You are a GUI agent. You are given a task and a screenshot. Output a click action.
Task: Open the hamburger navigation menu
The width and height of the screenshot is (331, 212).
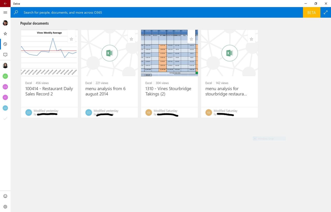tap(5, 12)
